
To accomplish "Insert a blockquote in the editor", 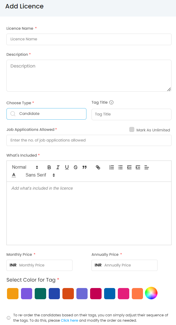I will (x=85, y=167).
